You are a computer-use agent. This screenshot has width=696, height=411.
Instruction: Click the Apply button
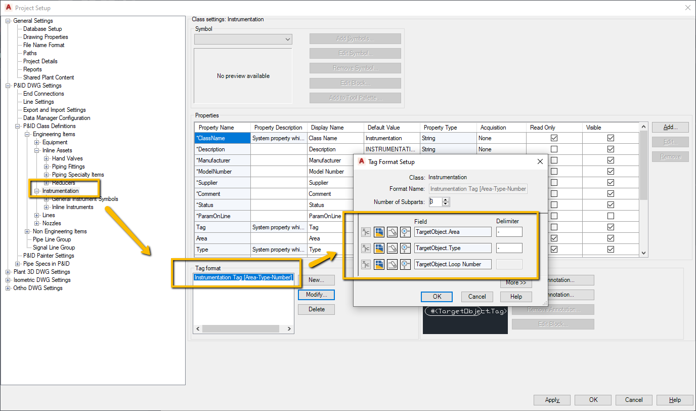[551, 400]
